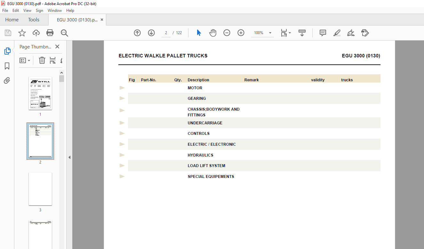
Task: Close the EGU 3000 (0130) document tab
Action: 102,20
